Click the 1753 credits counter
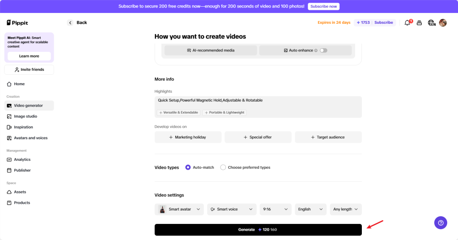The width and height of the screenshot is (458, 240). point(363,22)
